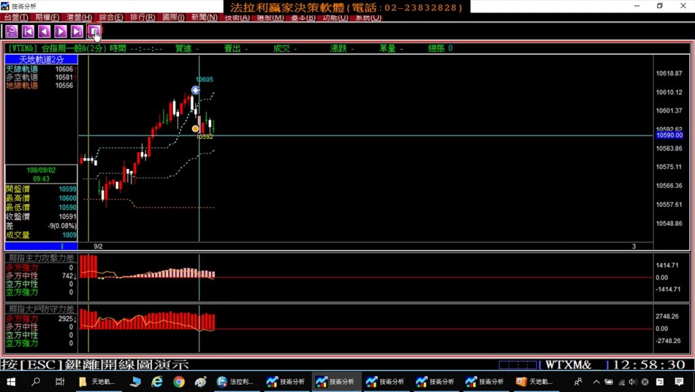Click the 期指大戶防守力差 panel title

41,309
